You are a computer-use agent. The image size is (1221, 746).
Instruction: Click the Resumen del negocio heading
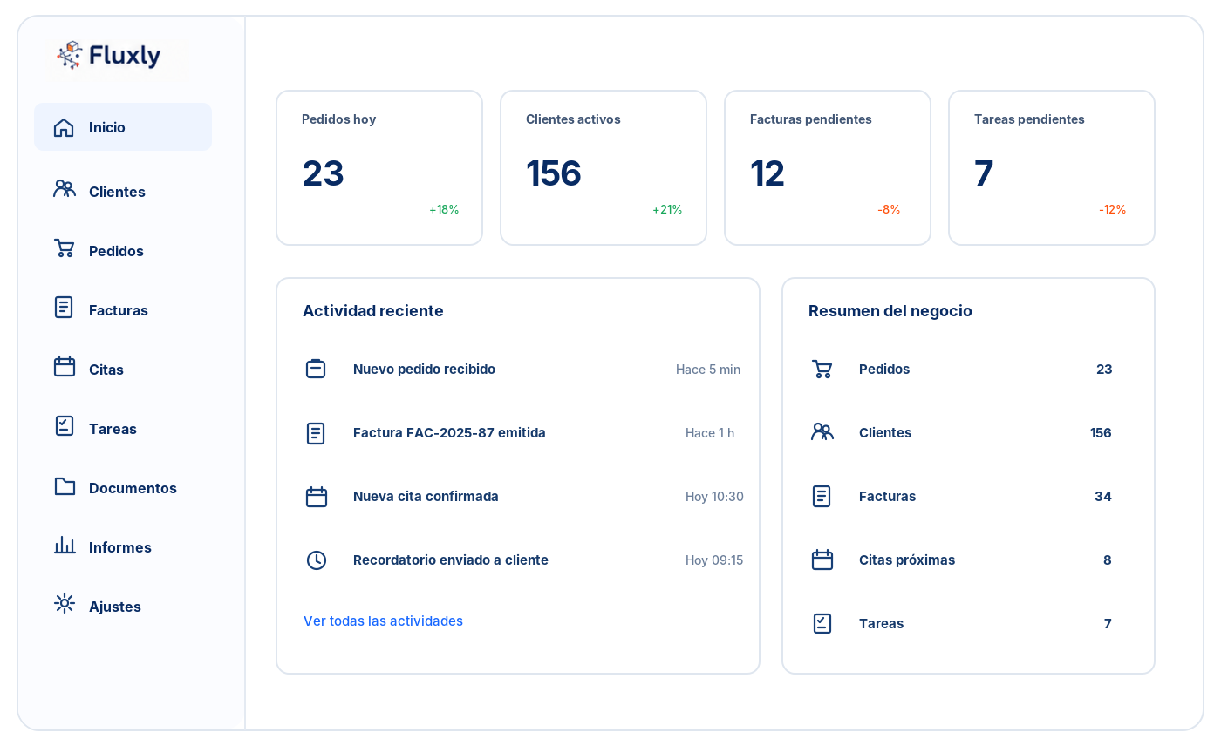click(x=890, y=311)
